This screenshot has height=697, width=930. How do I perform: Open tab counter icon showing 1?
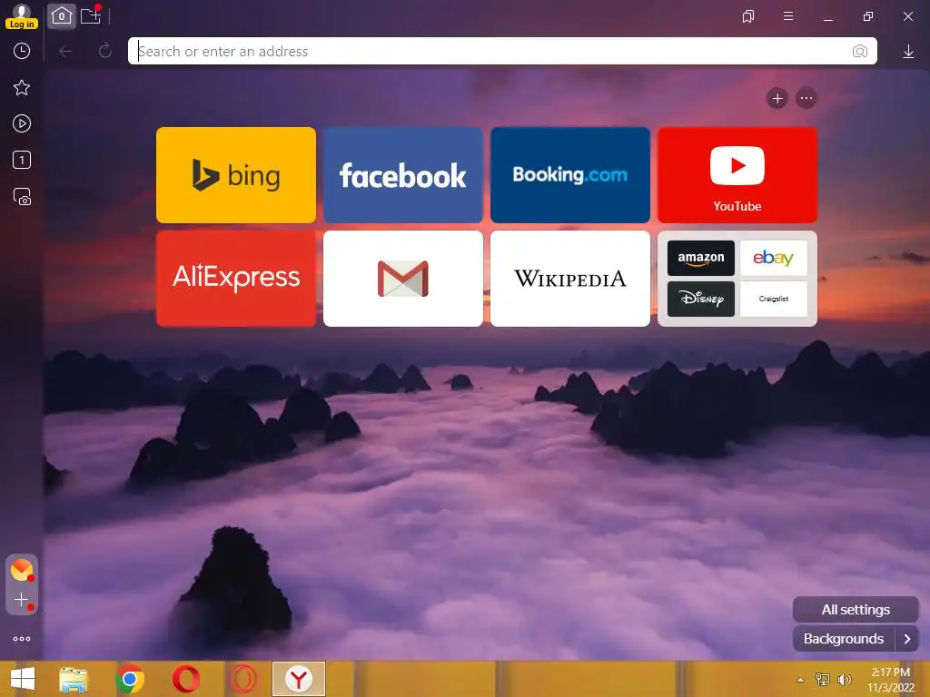point(22,160)
